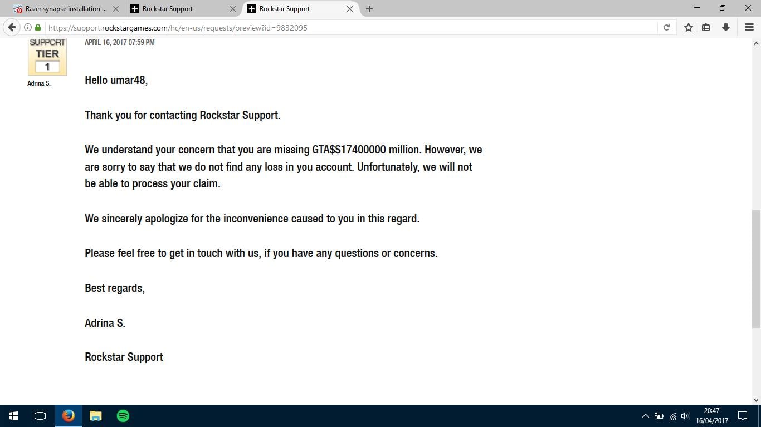The image size is (761, 427).
Task: Open a new browser tab
Action: tap(369, 8)
